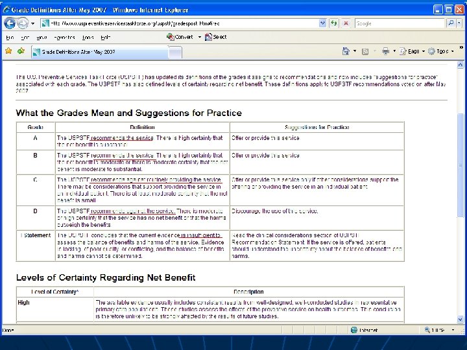Open Favorites Center star icon

8,51
